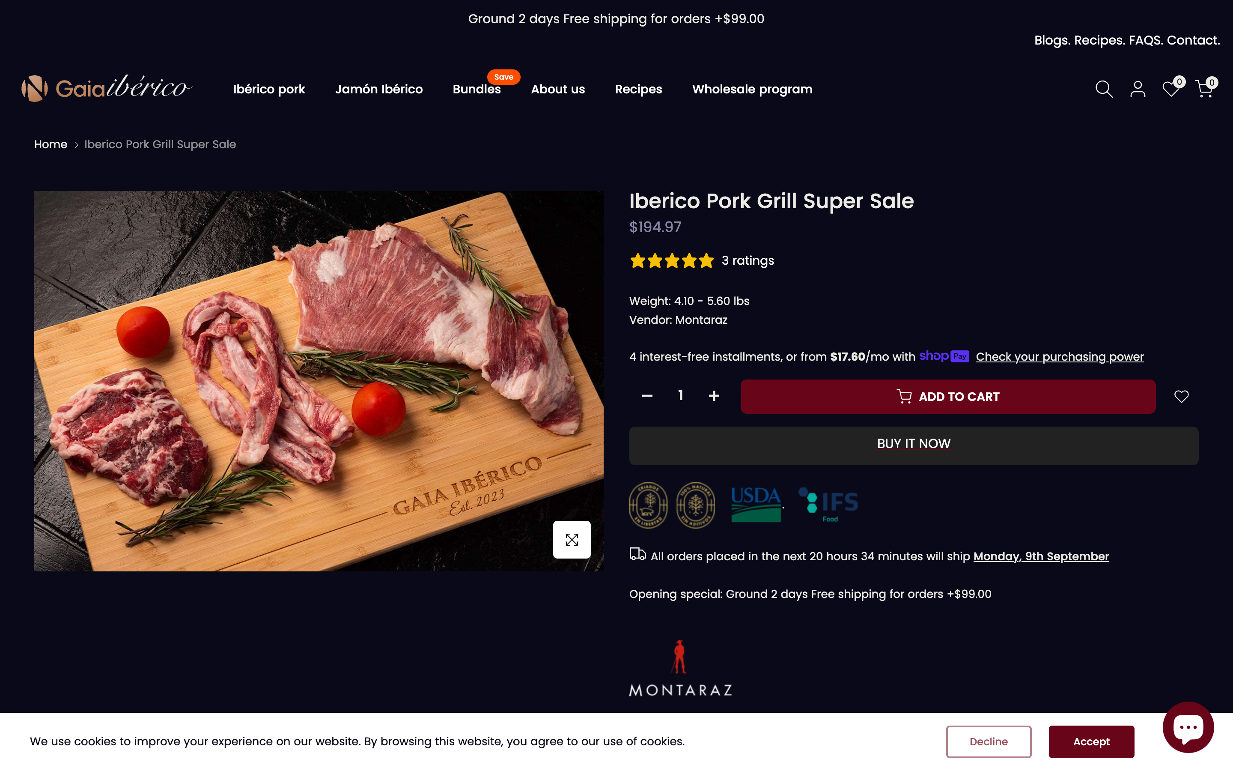Click the Home breadcrumb link

51,144
